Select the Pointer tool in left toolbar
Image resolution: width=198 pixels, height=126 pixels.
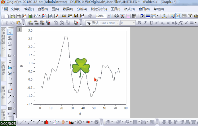coord(10,31)
